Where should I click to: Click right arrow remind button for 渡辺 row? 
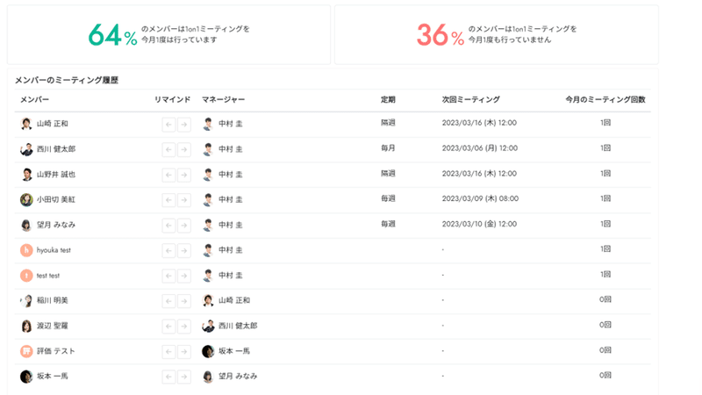pos(184,327)
